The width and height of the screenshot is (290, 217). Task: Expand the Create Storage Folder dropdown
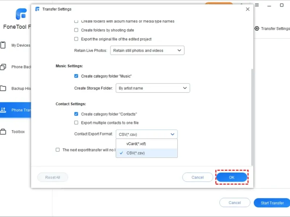(153, 88)
